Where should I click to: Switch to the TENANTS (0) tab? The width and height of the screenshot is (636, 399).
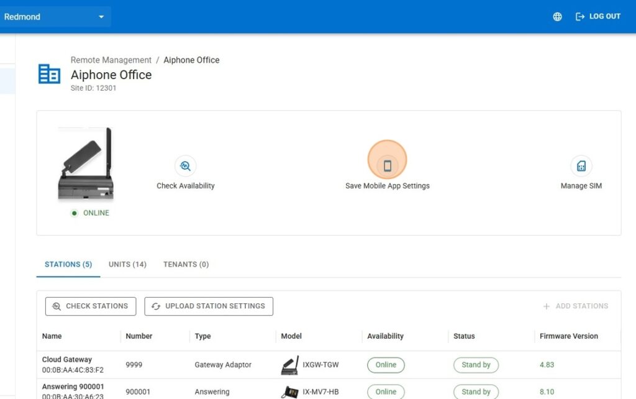186,264
